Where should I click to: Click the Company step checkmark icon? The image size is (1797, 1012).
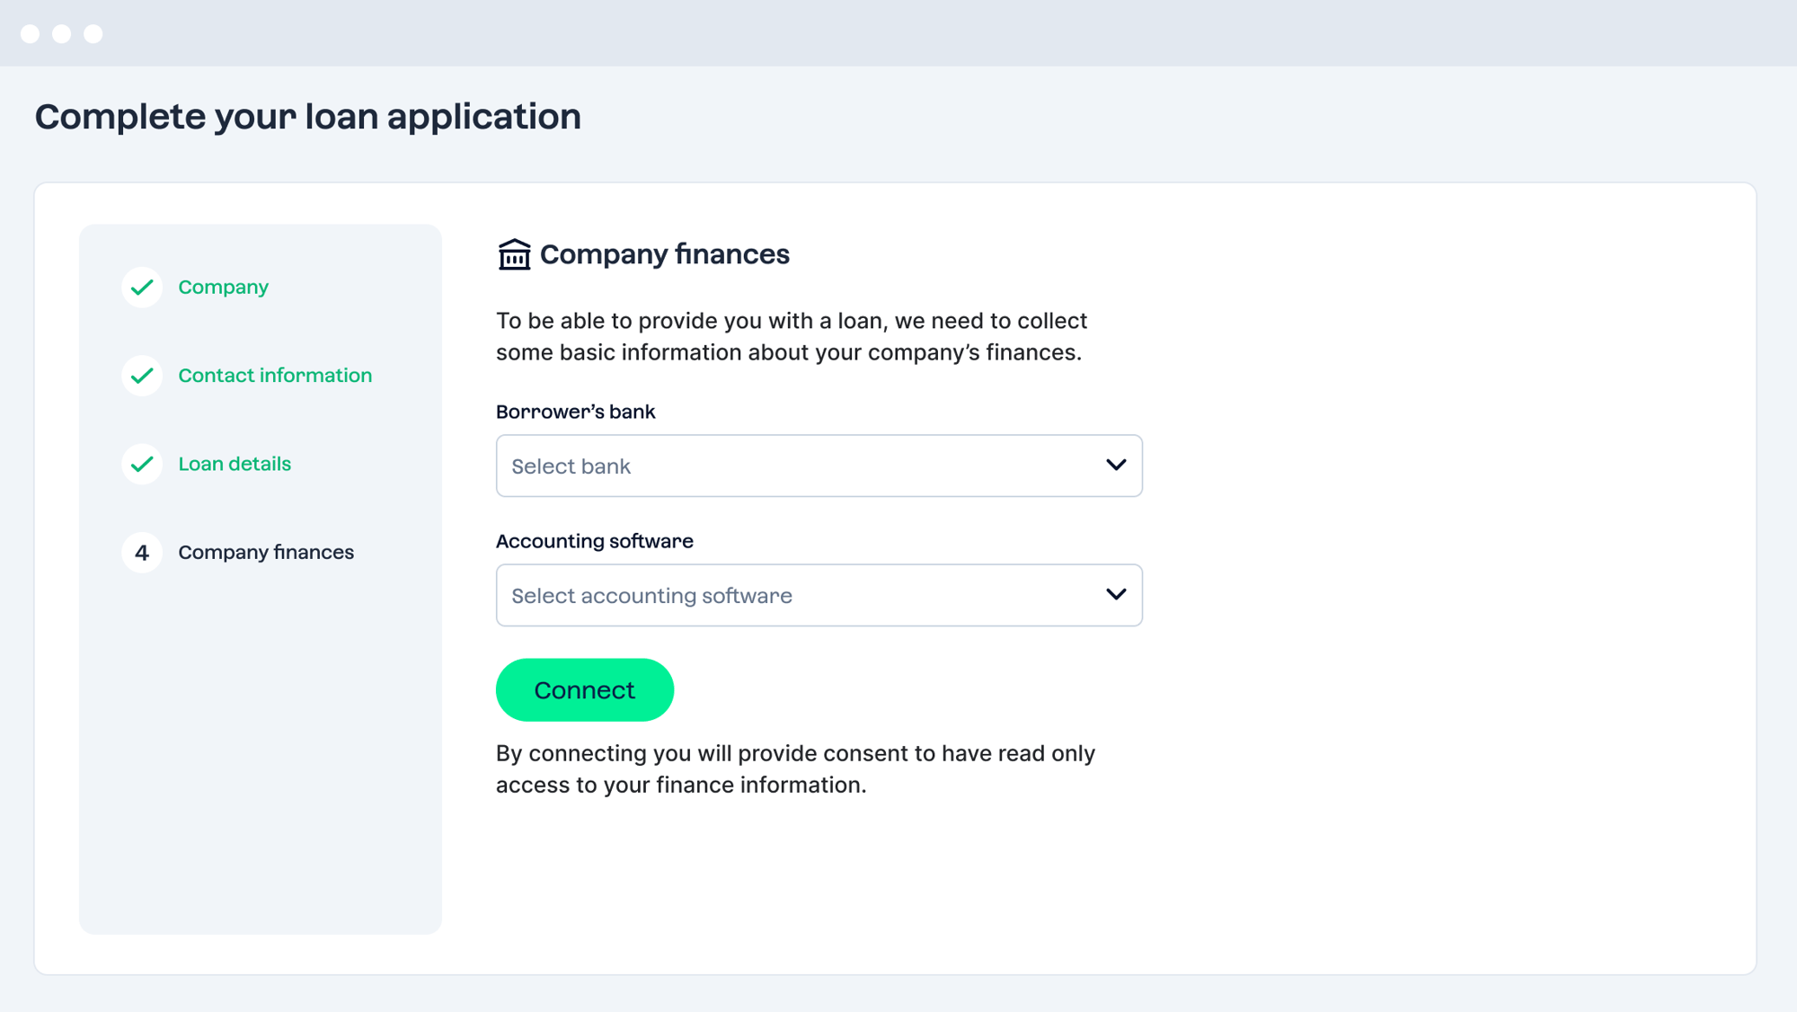(142, 287)
